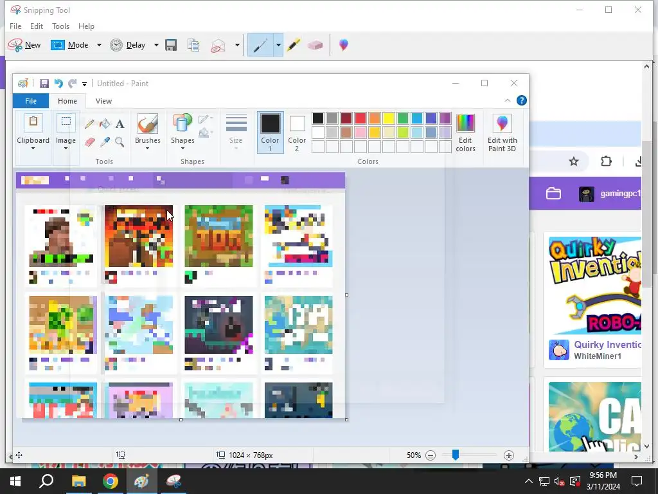658x494 pixels.
Task: Open Customize Quick Access Toolbar dropdown in Paint
Action: pos(84,84)
